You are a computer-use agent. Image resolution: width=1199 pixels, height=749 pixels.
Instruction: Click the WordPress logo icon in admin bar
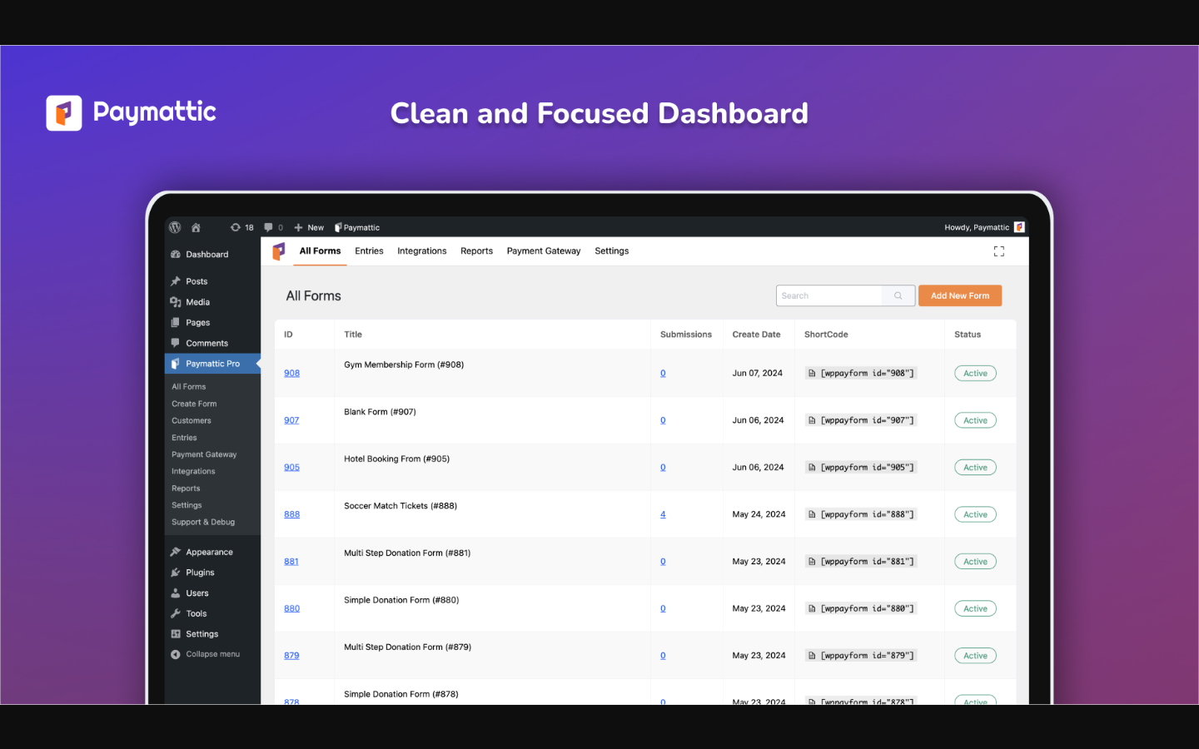tap(175, 227)
